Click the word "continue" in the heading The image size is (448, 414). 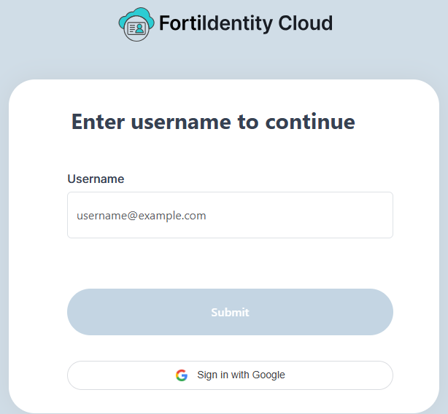[x=309, y=122]
